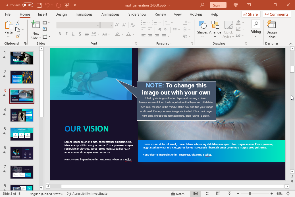Click the Save icon in title bar
The width and height of the screenshot is (295, 197).
click(39, 5)
